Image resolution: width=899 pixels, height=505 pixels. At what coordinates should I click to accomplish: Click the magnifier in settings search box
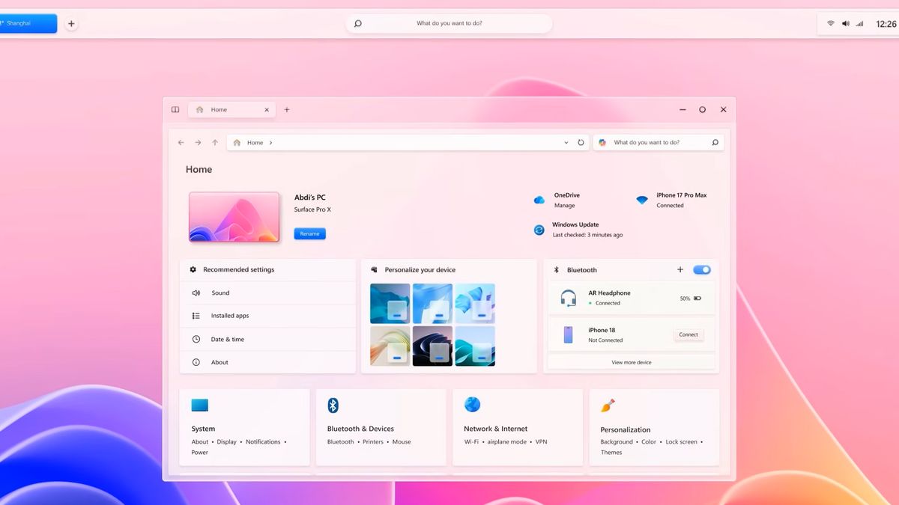pyautogui.click(x=715, y=142)
